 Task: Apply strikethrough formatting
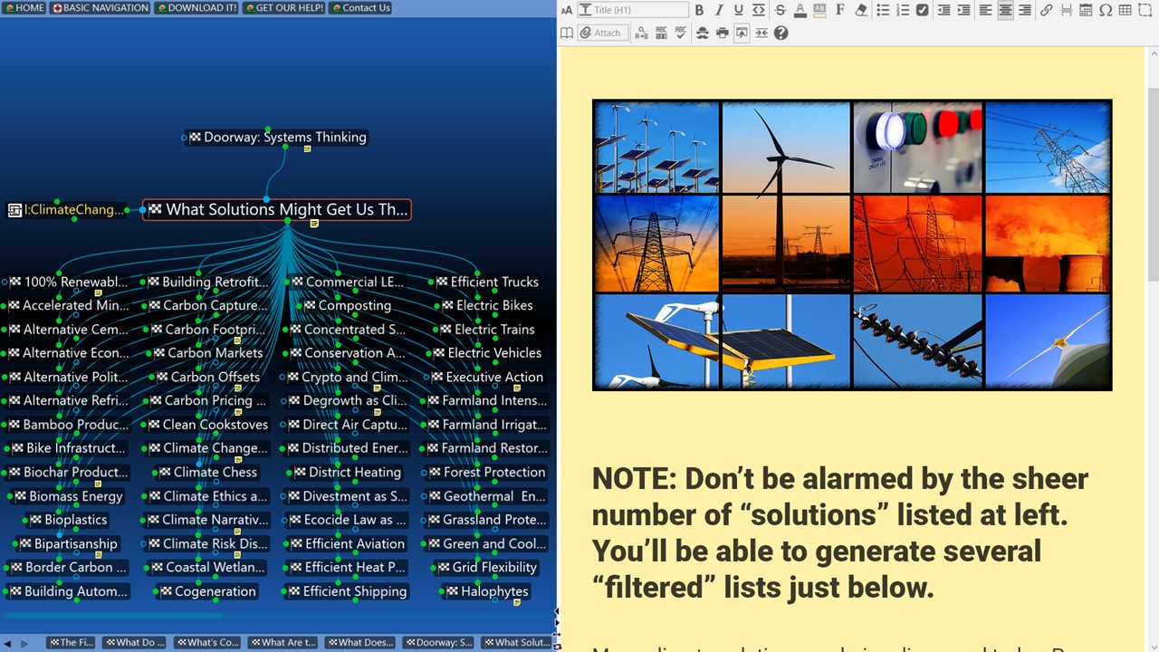point(780,11)
